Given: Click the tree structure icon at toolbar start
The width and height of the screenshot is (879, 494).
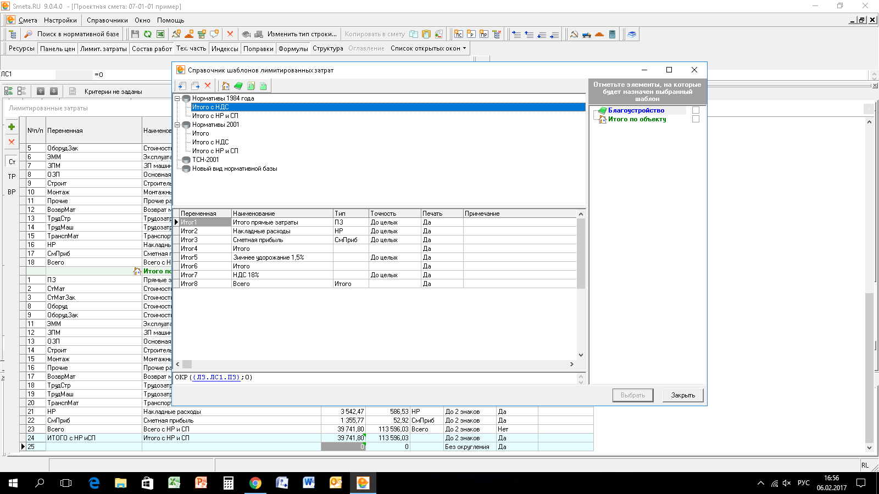Looking at the screenshot, I should pyautogui.click(x=13, y=34).
